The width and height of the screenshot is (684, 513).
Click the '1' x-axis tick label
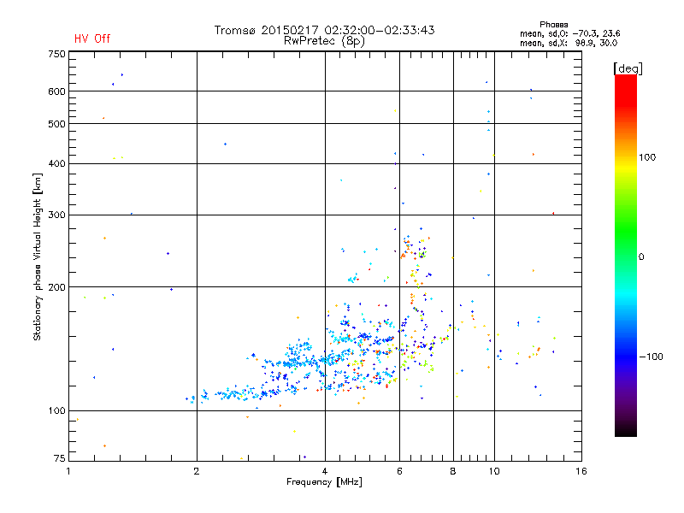point(68,471)
